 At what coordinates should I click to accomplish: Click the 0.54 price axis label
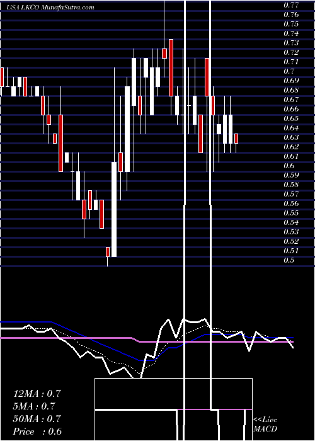pos(290,222)
